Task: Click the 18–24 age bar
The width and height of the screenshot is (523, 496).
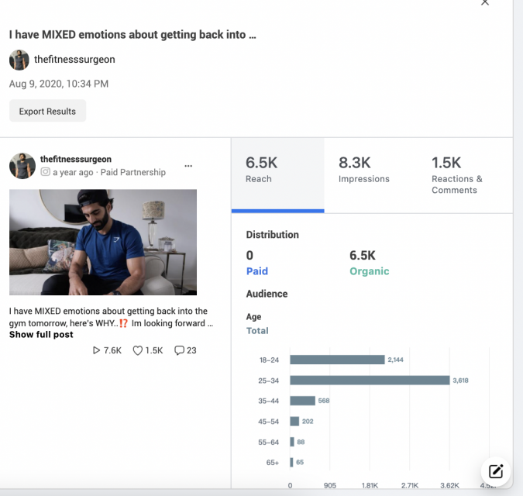Action: tap(337, 360)
